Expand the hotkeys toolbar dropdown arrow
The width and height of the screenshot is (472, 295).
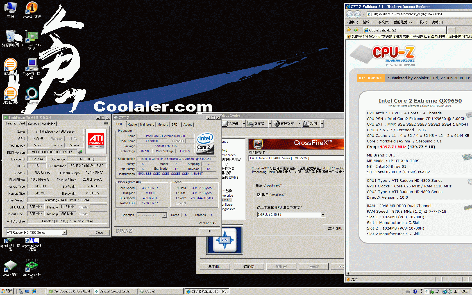pyautogui.click(x=244, y=124)
